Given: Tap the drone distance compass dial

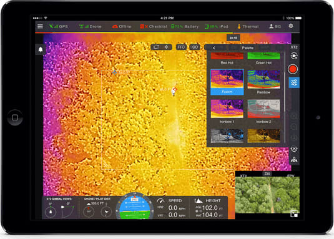Looking at the screenshot, I should (89, 212).
